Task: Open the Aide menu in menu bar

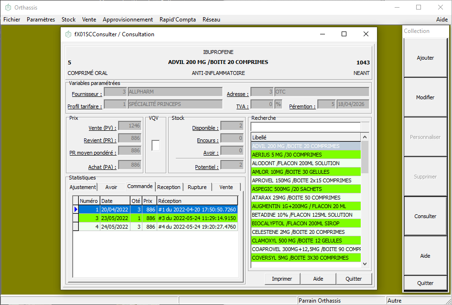Action: click(x=442, y=20)
